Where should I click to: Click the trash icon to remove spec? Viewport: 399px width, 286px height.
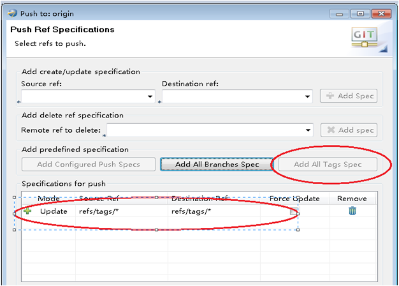(x=352, y=211)
